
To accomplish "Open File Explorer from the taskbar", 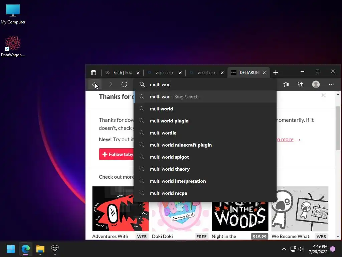I will [40, 249].
